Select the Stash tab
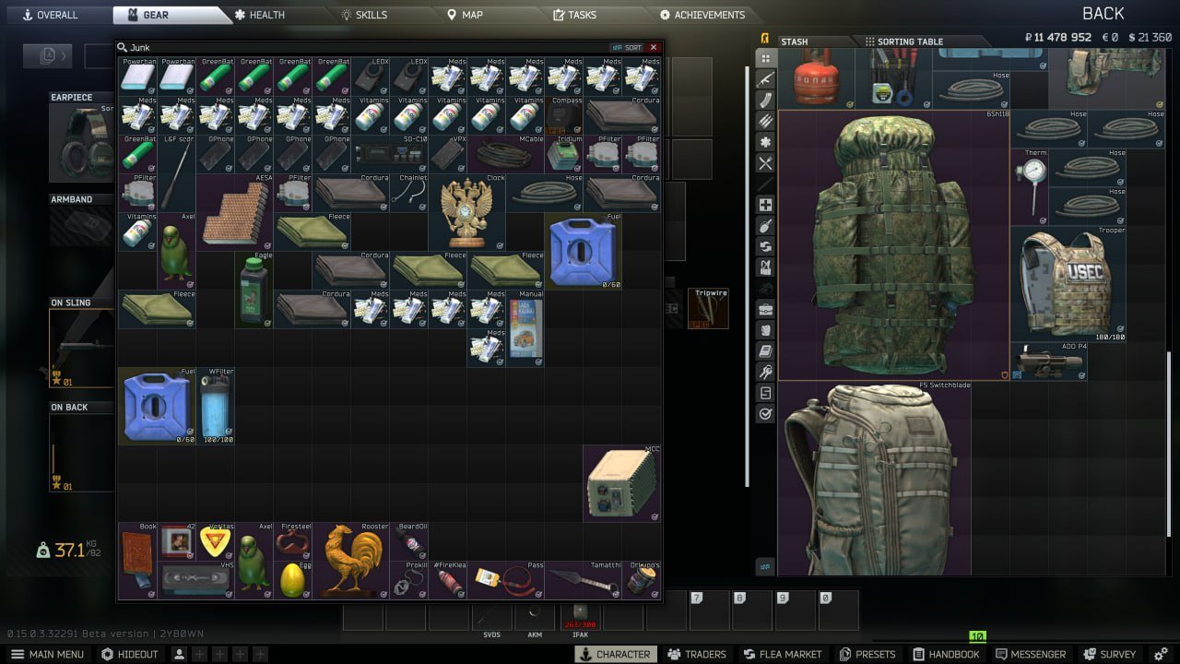 pos(794,41)
